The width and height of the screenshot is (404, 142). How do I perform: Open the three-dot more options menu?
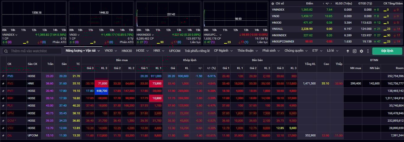click(x=368, y=51)
